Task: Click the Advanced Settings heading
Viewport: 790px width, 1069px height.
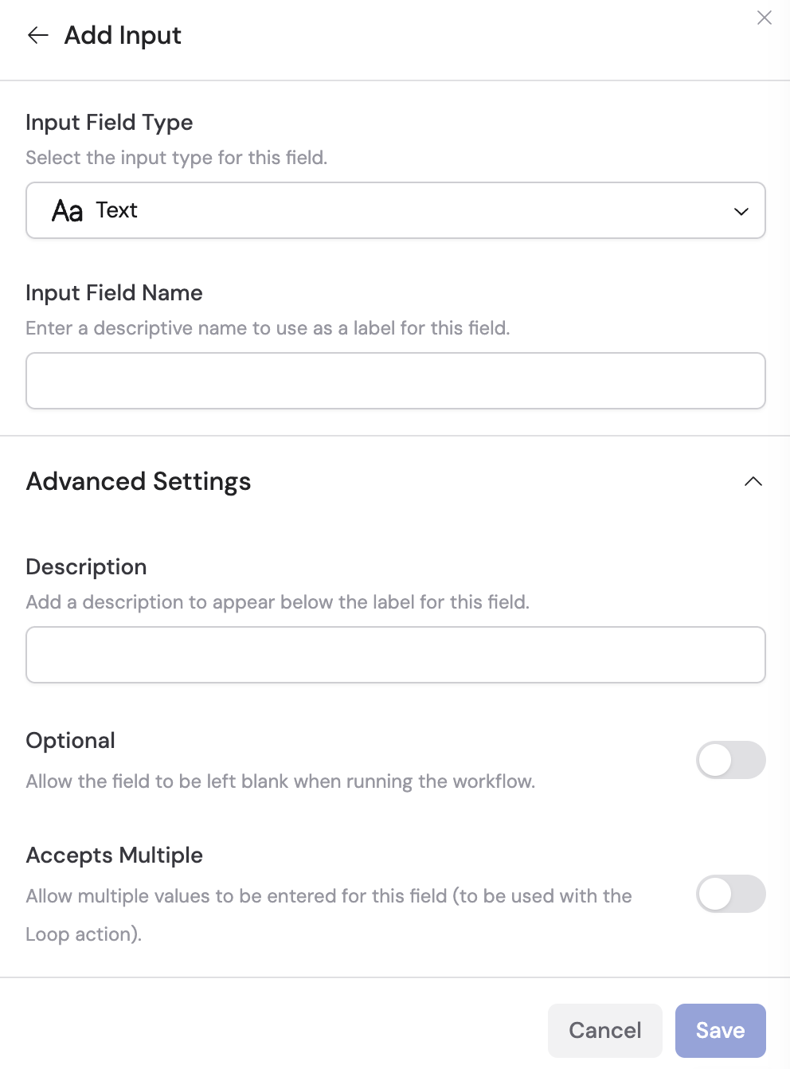Action: click(139, 481)
